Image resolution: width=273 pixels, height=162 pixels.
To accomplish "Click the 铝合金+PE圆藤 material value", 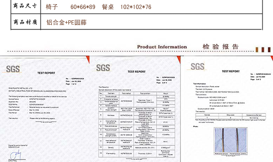I will click(66, 23).
